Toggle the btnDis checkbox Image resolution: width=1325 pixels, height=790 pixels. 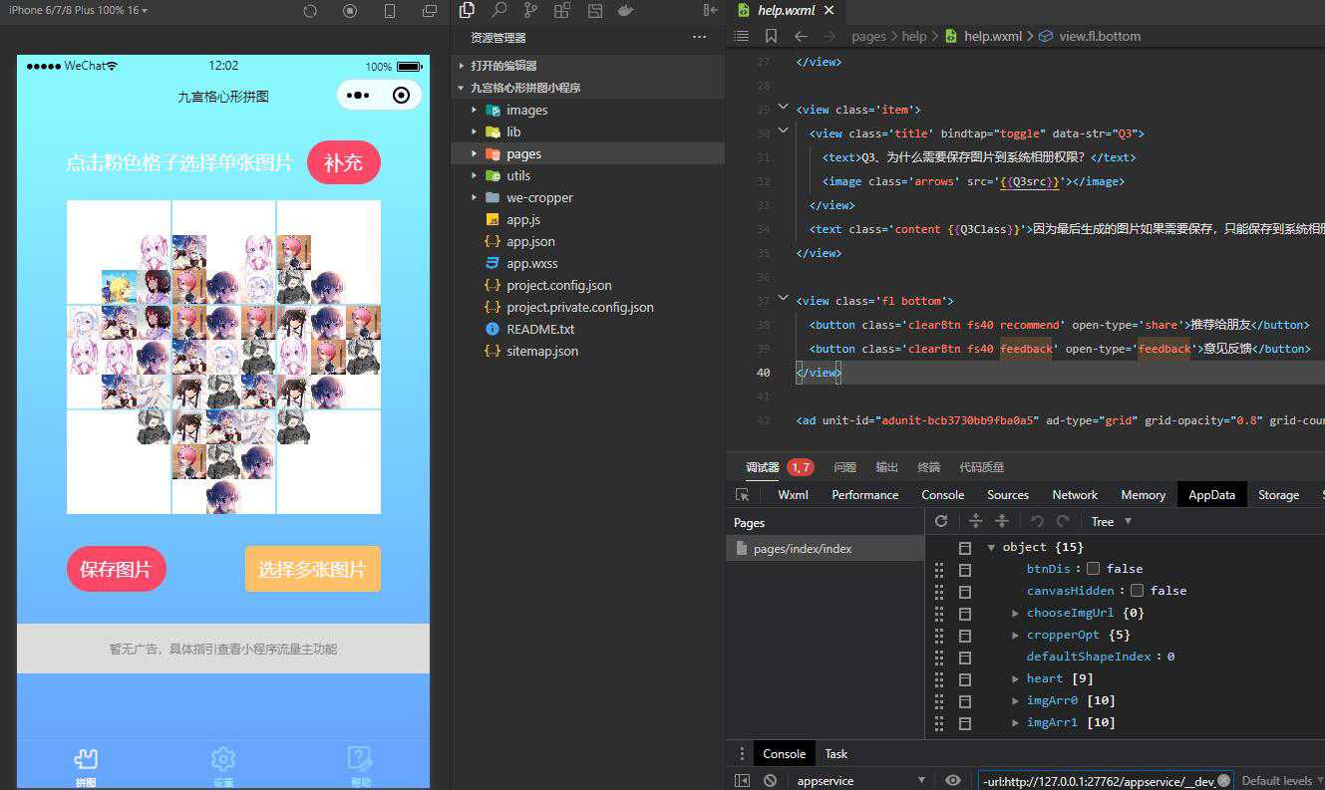tap(1093, 569)
